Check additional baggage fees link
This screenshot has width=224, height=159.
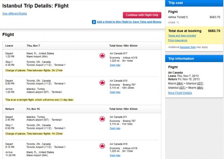pos(188,47)
